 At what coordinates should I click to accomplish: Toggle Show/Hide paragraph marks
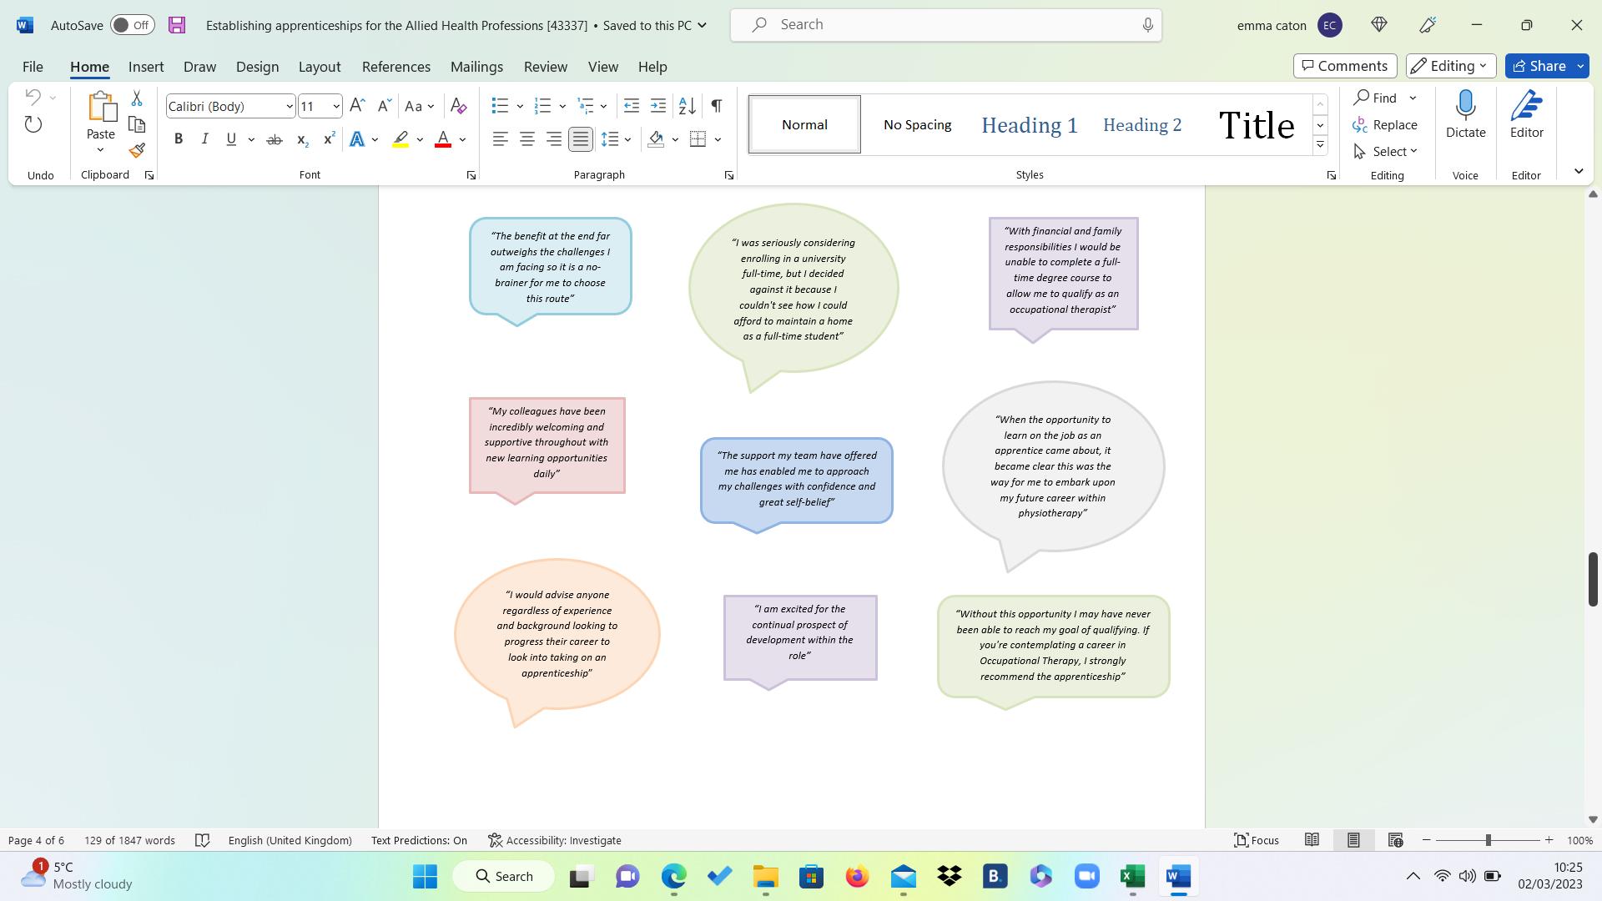tap(716, 106)
